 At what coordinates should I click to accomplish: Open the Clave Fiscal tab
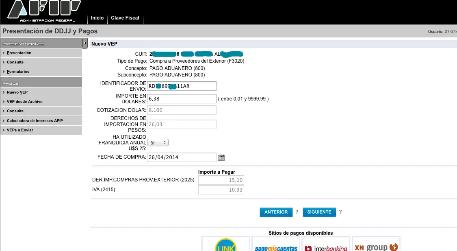(x=125, y=18)
